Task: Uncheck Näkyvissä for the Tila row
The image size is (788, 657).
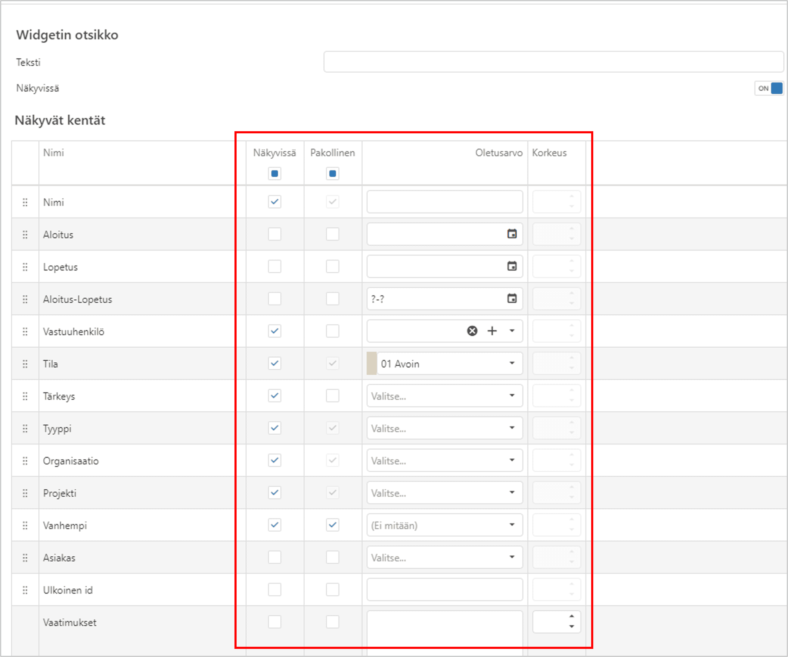Action: coord(275,363)
